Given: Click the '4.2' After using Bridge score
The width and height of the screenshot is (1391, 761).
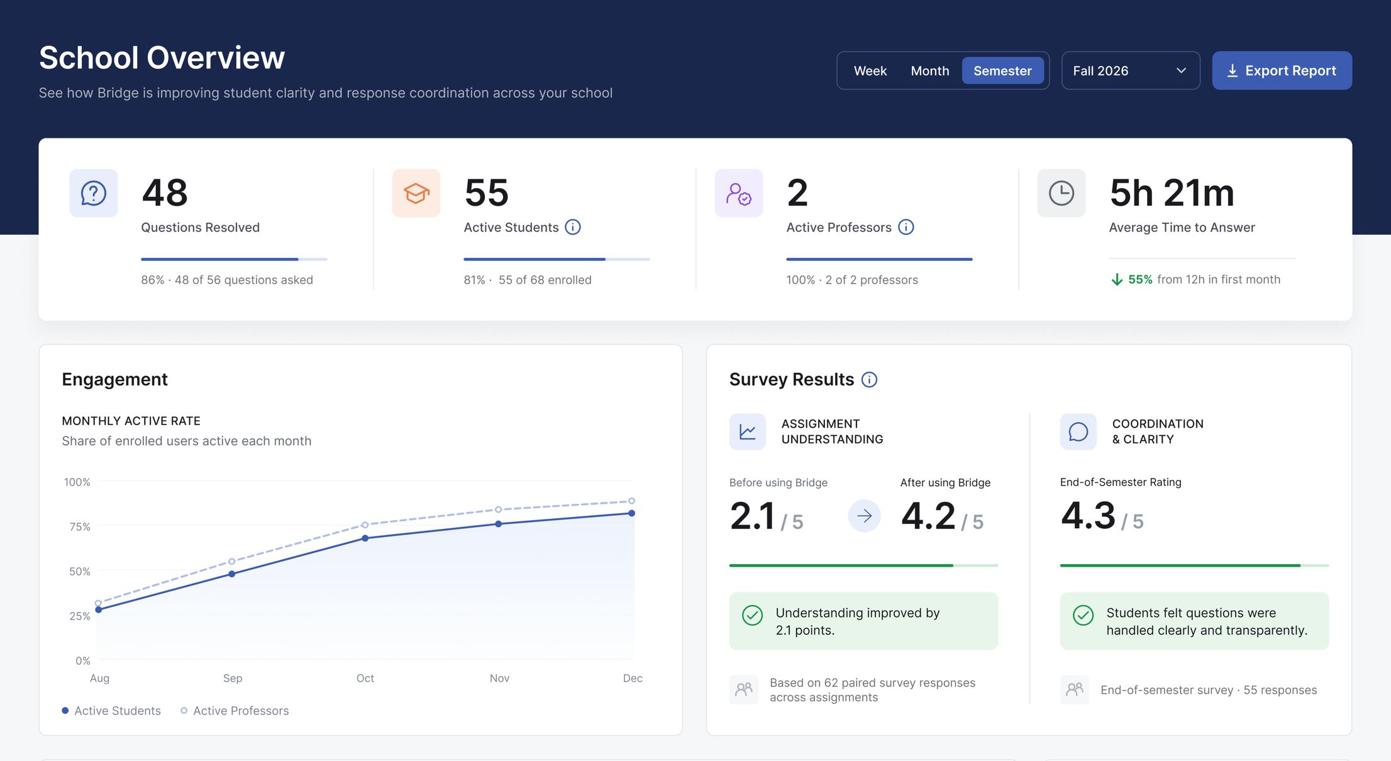Looking at the screenshot, I should click(928, 516).
